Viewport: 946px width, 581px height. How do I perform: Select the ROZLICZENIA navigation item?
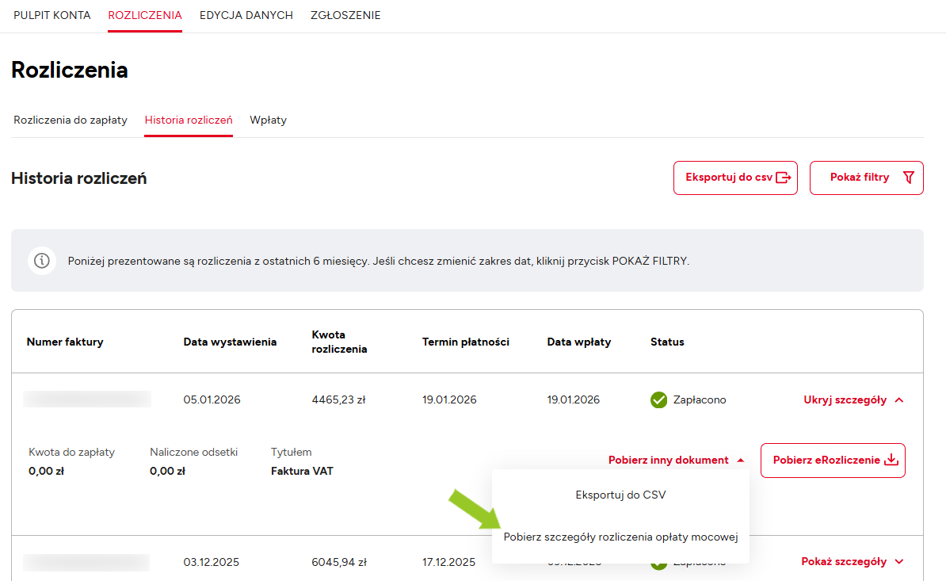(145, 15)
